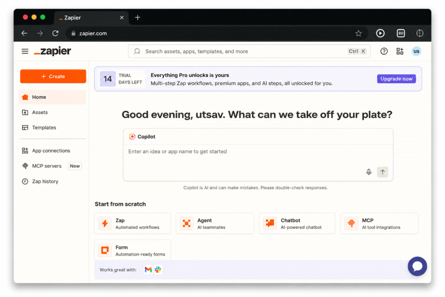The image size is (445, 297).
Task: Click the Zapier logo
Action: [53, 51]
